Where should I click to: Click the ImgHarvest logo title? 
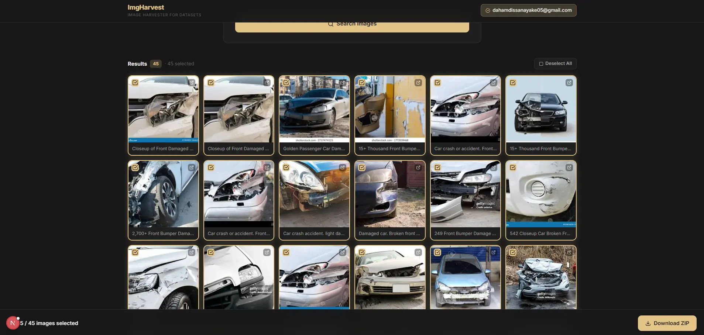coord(146,7)
